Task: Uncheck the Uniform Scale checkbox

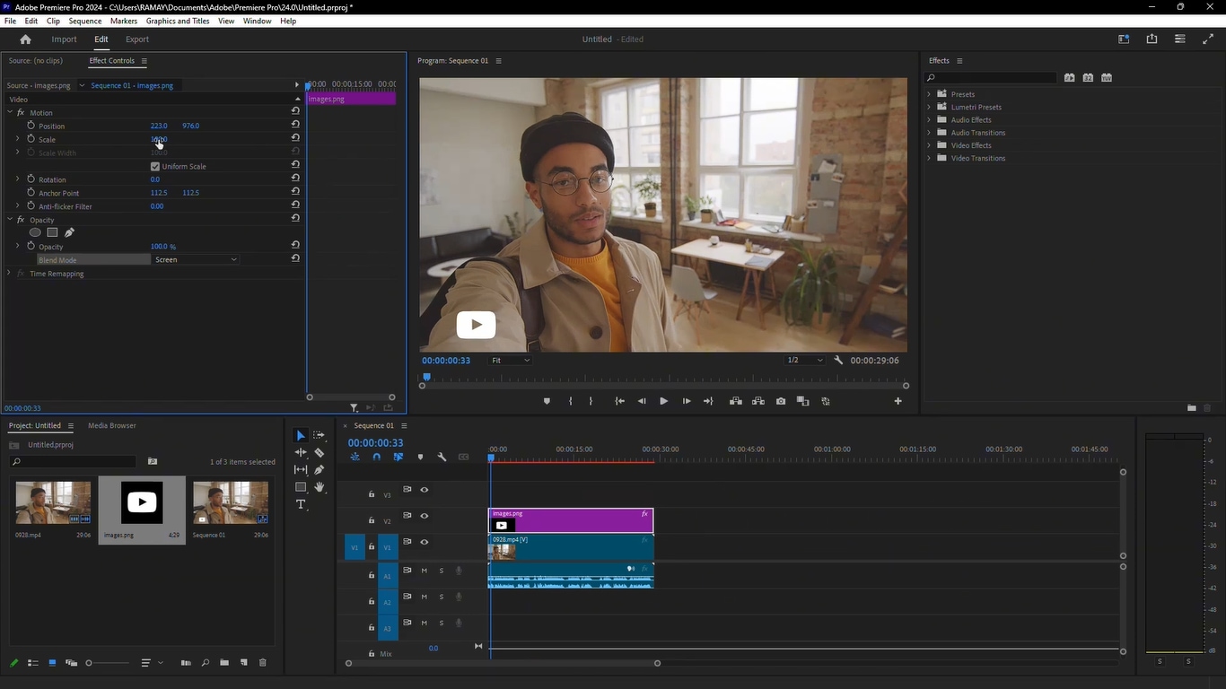Action: click(x=154, y=166)
